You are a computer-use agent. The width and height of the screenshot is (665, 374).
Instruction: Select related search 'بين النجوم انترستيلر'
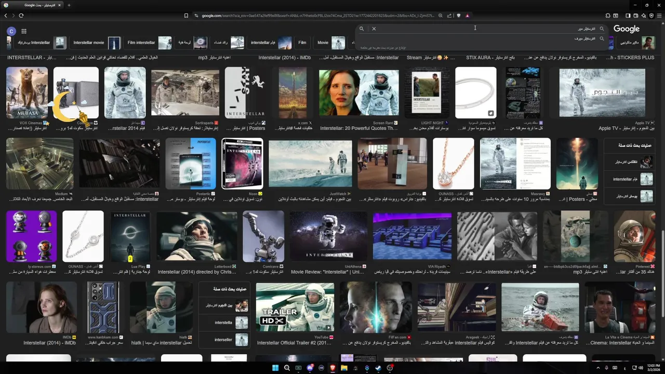point(224,305)
